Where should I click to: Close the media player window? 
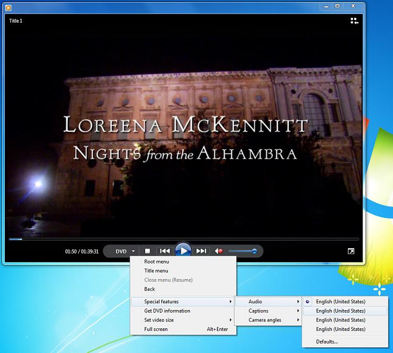pyautogui.click(x=353, y=6)
